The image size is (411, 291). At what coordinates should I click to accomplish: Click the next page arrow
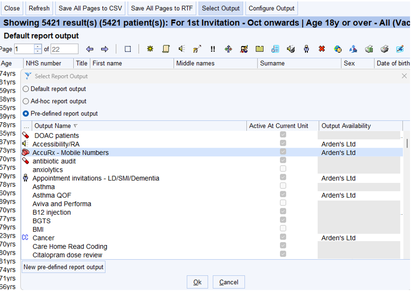[x=104, y=49]
